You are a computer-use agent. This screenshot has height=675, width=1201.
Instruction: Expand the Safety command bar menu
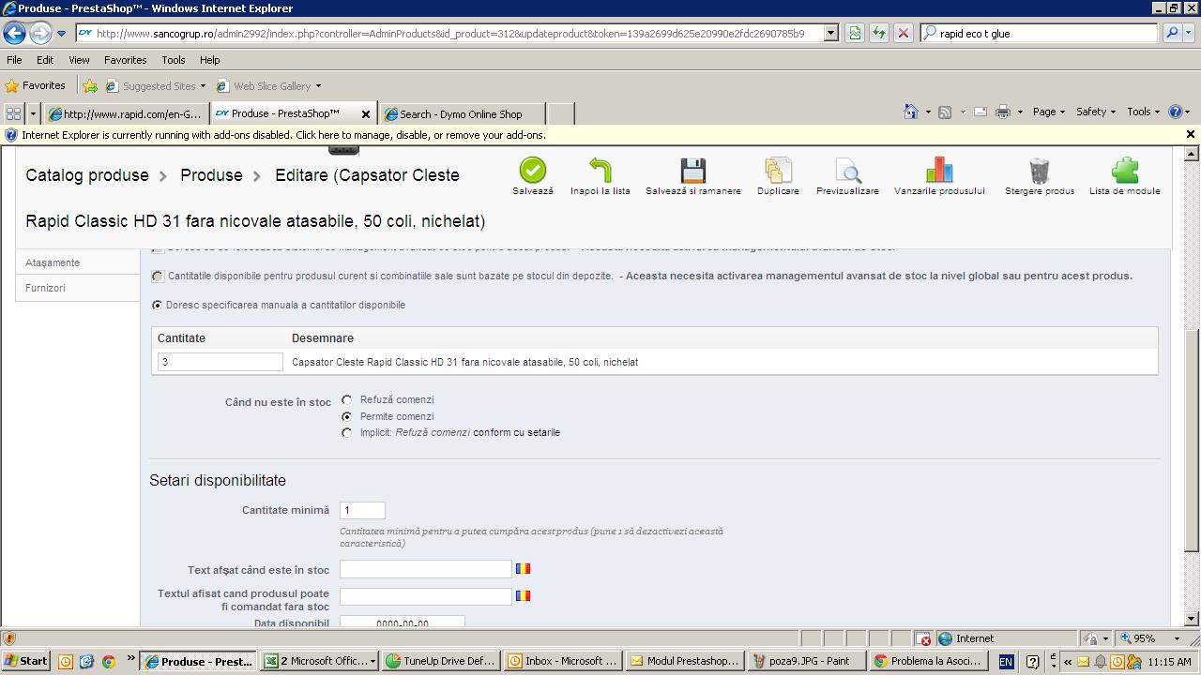coord(1095,112)
